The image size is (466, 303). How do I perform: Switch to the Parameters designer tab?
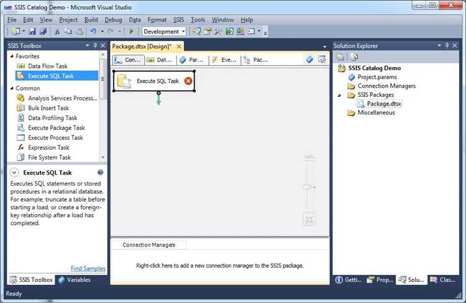coord(192,60)
